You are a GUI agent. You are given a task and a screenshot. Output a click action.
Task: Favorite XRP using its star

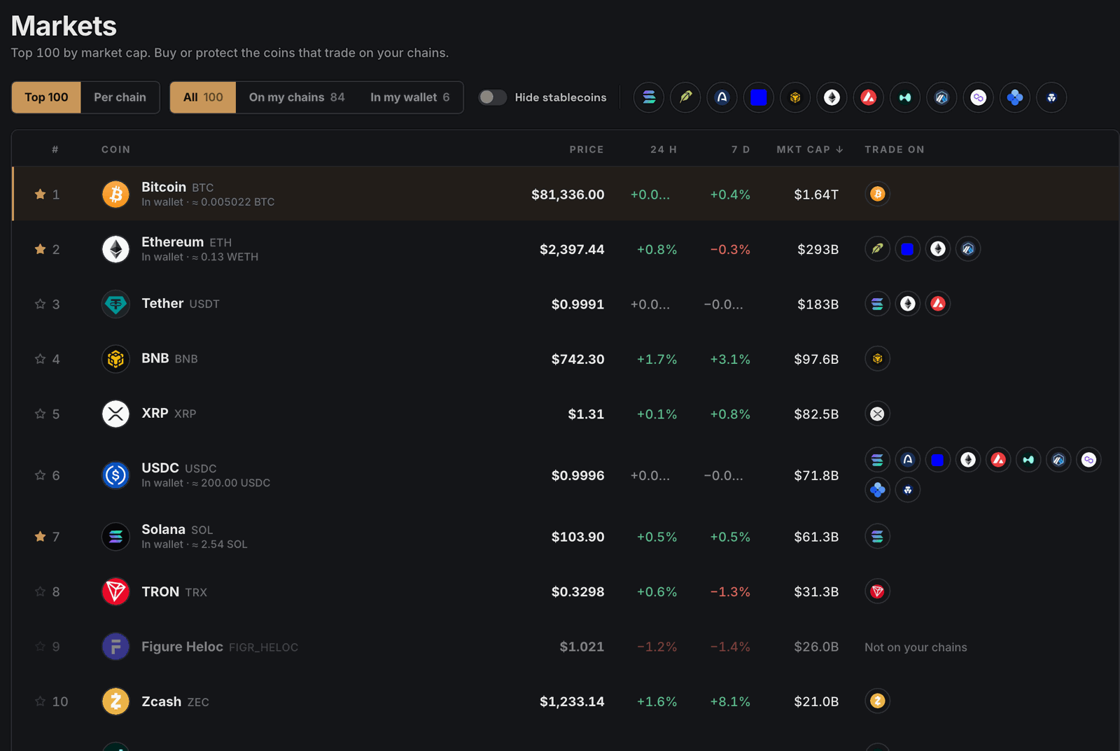click(x=40, y=414)
